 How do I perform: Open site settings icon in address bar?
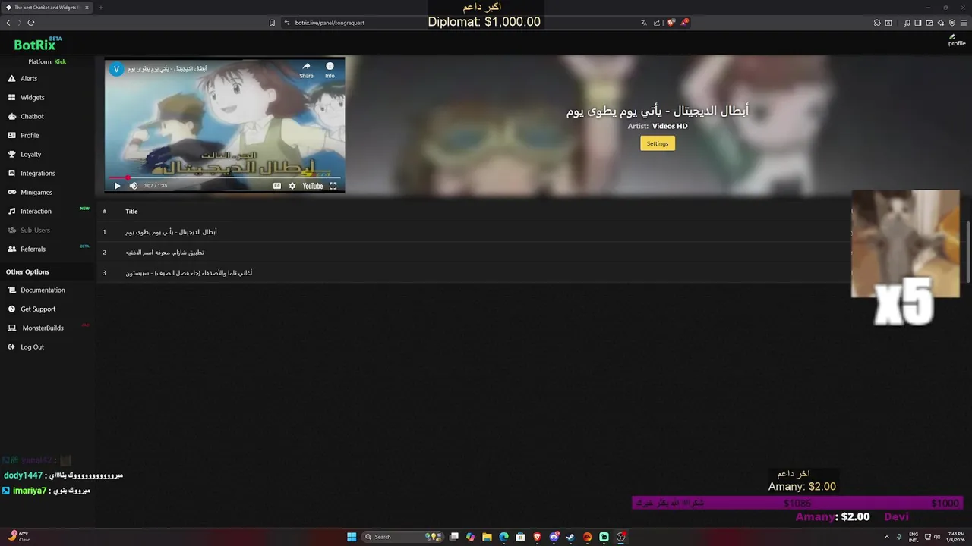click(x=287, y=23)
